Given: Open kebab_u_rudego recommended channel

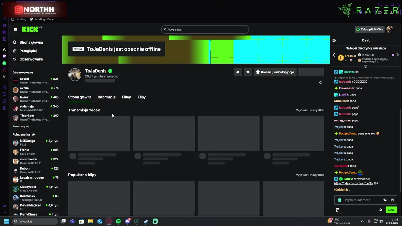Looking at the screenshot, I should click(x=35, y=180).
